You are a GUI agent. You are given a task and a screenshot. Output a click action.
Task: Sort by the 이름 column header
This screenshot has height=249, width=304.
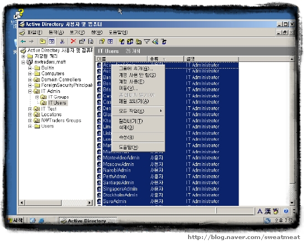tap(121, 59)
